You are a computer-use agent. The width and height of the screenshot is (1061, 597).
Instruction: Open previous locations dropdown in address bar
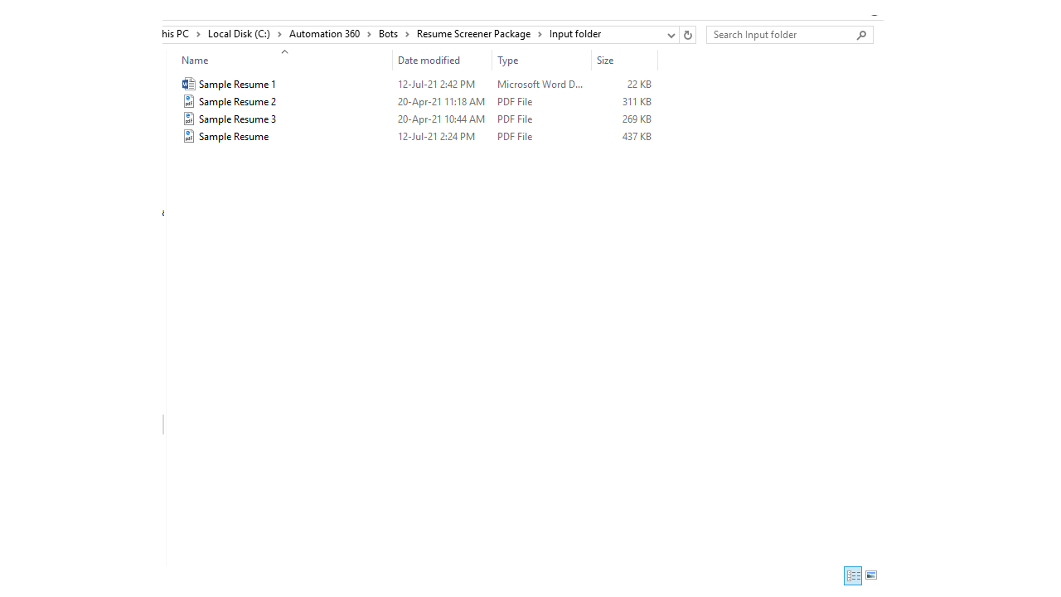(x=671, y=35)
